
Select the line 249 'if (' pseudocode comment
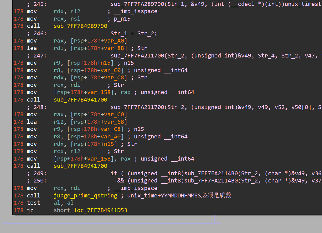(174, 173)
